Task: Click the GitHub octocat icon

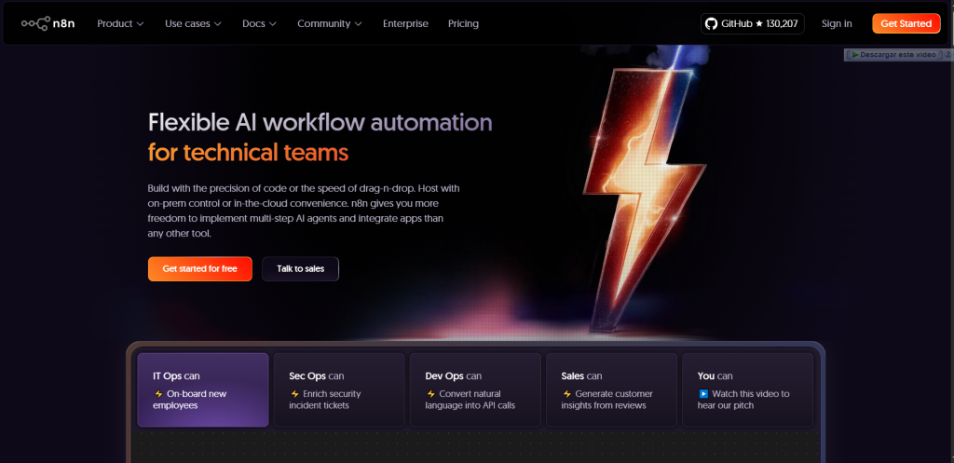Action: pyautogui.click(x=711, y=23)
